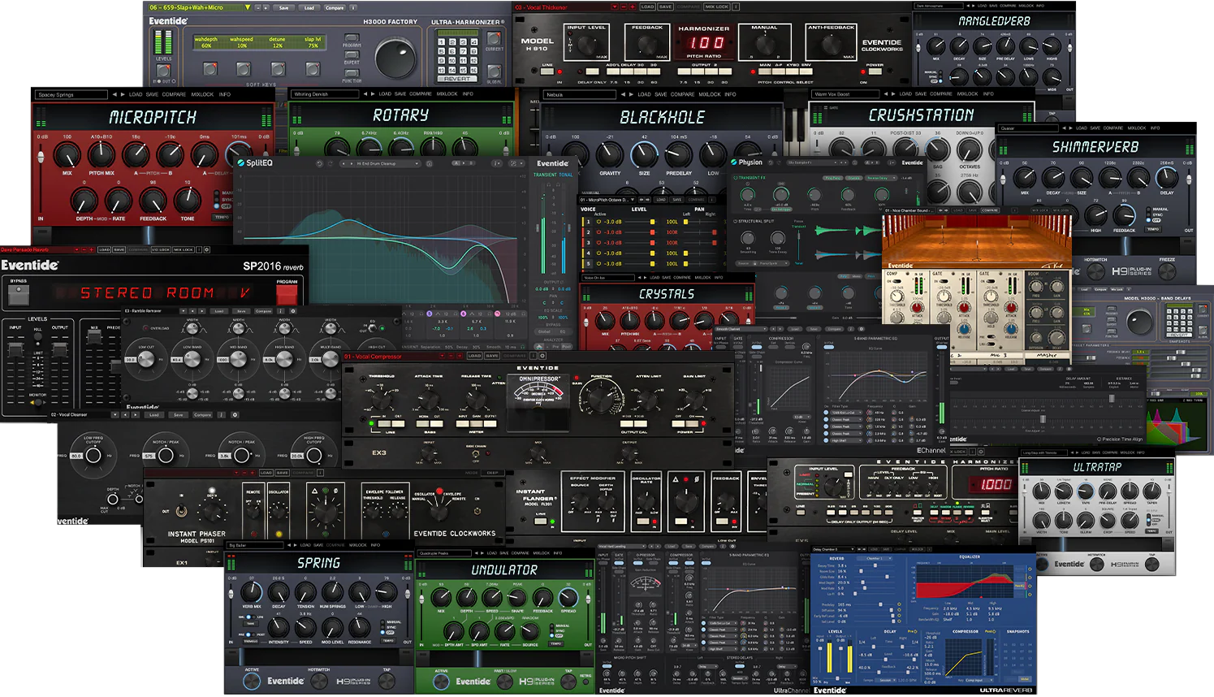Flip the H910 POWER switch
Image resolution: width=1214 pixels, height=697 pixels.
(x=875, y=71)
